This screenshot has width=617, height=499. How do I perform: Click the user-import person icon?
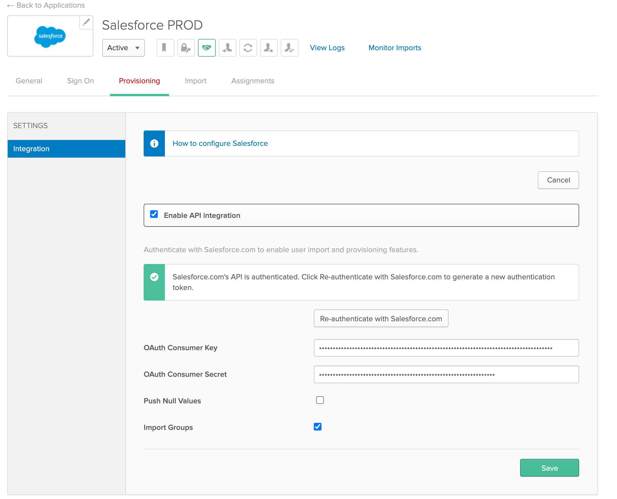(227, 48)
